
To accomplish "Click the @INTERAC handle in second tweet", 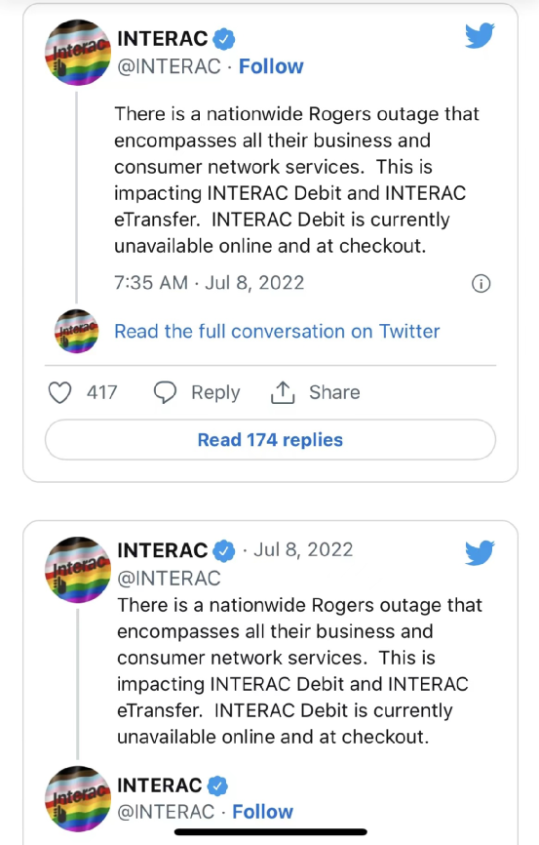I will tap(169, 579).
